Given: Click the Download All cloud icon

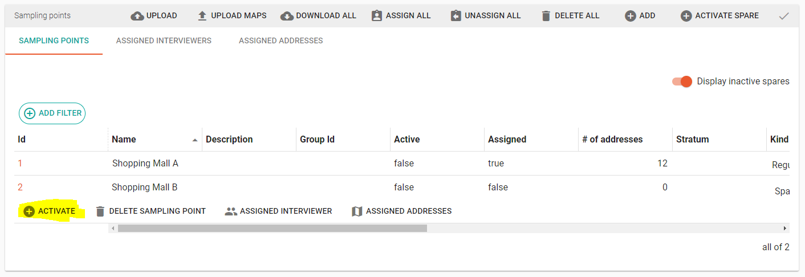Looking at the screenshot, I should [x=287, y=16].
